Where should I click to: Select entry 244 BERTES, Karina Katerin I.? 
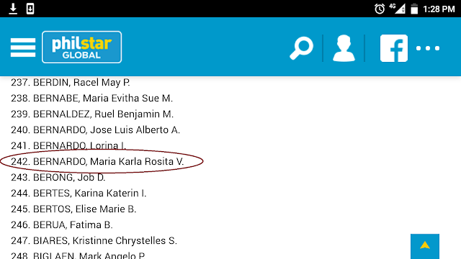tap(79, 194)
